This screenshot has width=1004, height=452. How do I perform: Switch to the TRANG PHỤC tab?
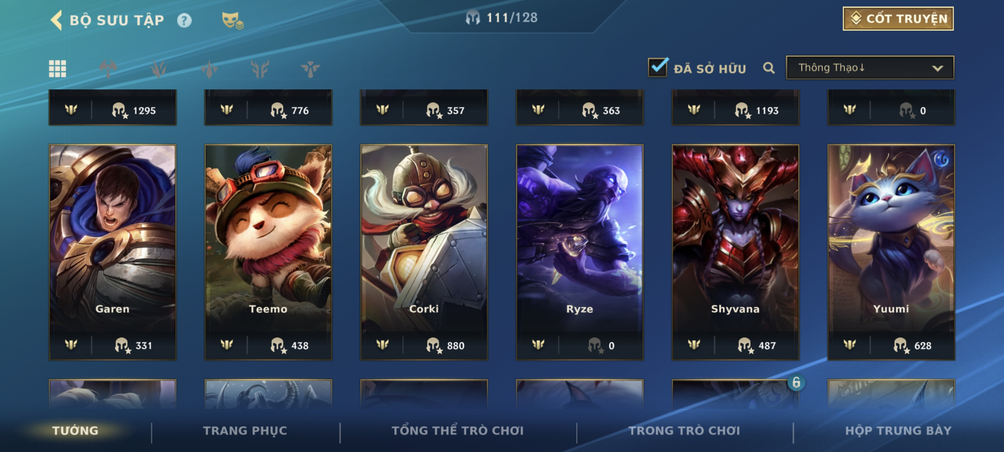(245, 430)
